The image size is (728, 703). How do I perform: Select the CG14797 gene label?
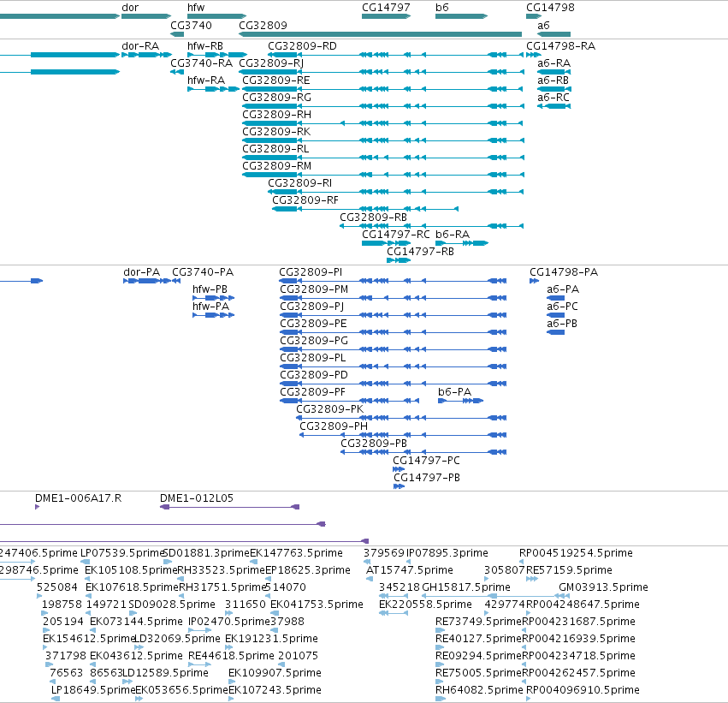pyautogui.click(x=386, y=8)
